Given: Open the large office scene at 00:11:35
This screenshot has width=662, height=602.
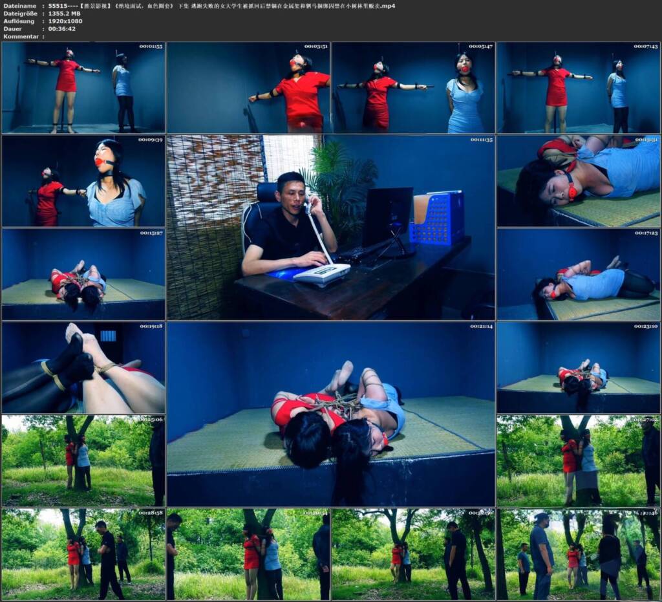Looking at the screenshot, I should click(x=331, y=228).
